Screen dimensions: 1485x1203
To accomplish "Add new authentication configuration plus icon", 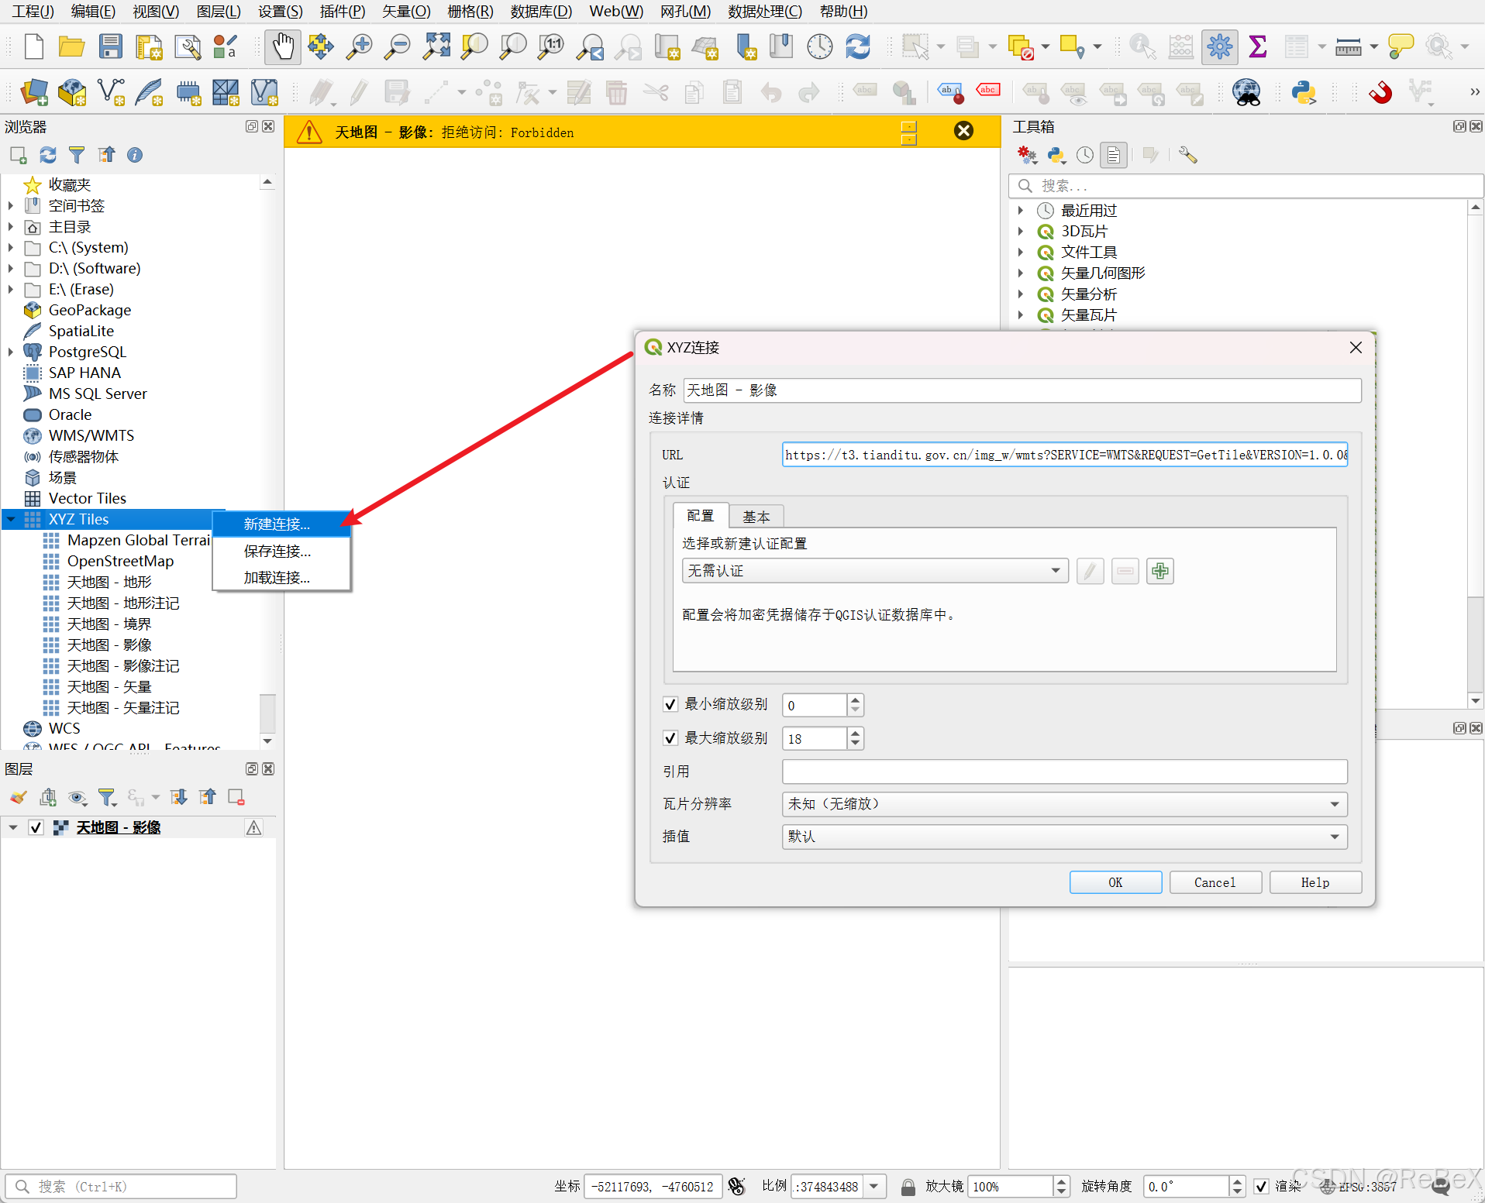I will click(1159, 571).
